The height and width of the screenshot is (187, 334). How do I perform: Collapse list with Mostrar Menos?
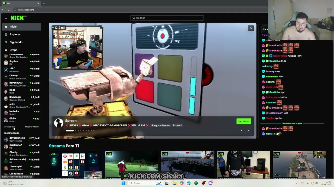(32, 127)
